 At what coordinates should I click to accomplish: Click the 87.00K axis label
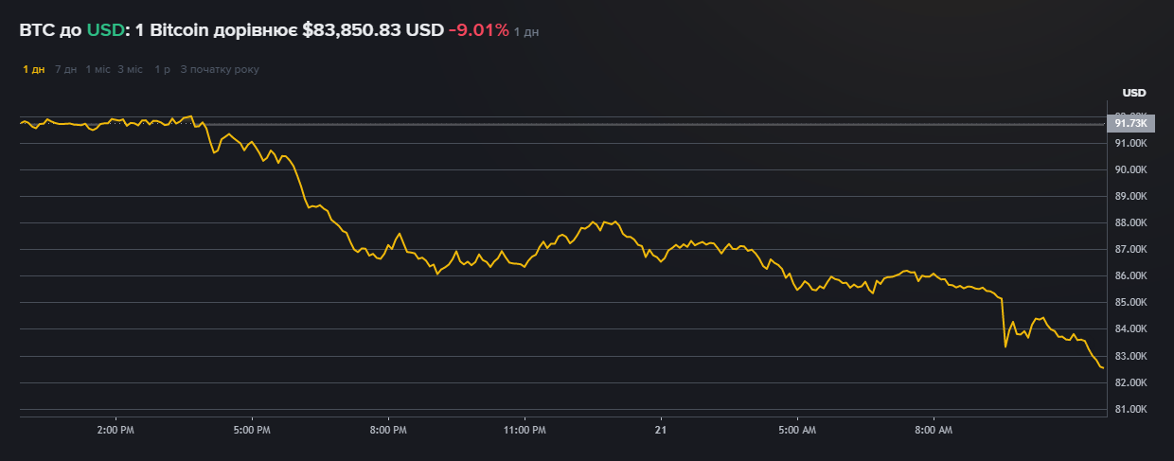coord(1131,249)
